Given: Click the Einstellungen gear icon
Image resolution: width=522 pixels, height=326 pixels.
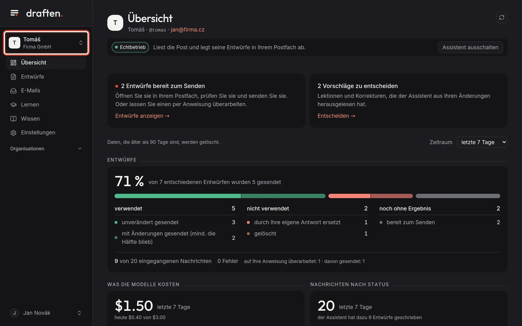Looking at the screenshot, I should tap(13, 133).
